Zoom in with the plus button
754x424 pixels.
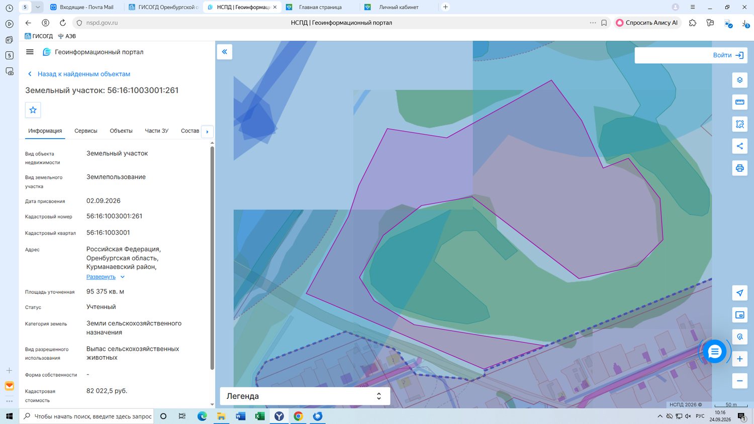(739, 359)
